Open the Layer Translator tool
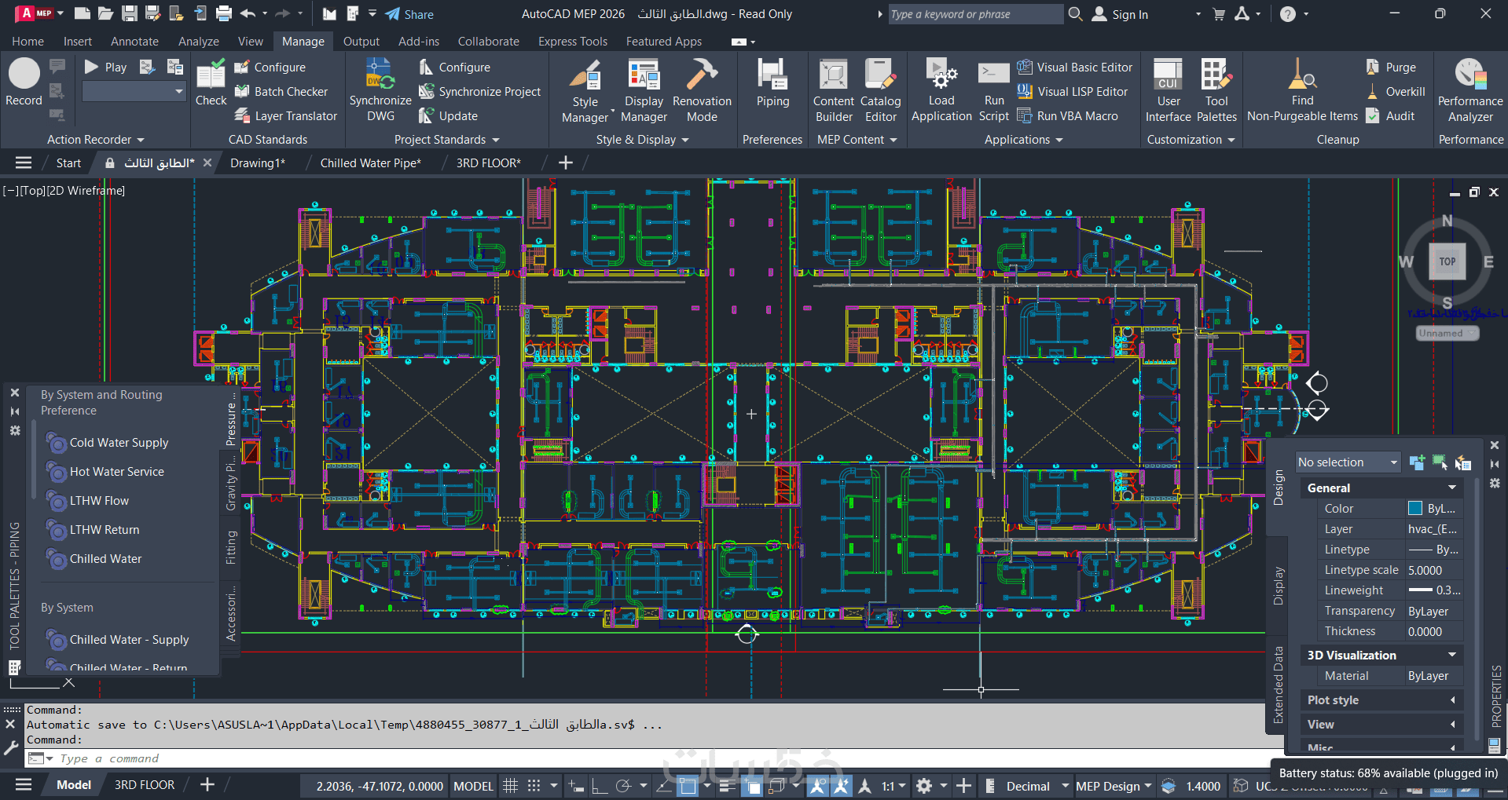This screenshot has height=800, width=1508. coord(286,116)
